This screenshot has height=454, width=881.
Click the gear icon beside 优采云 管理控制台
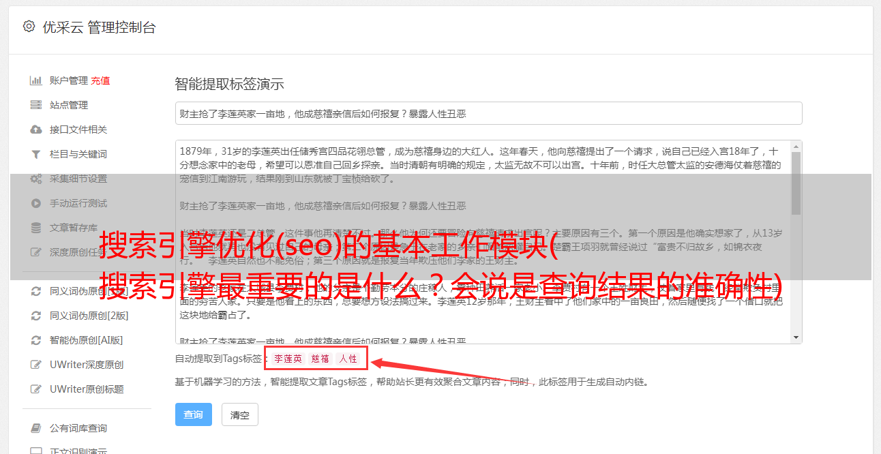pyautogui.click(x=29, y=27)
